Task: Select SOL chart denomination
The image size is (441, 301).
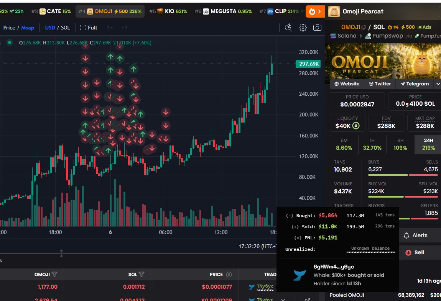Action: pos(66,28)
